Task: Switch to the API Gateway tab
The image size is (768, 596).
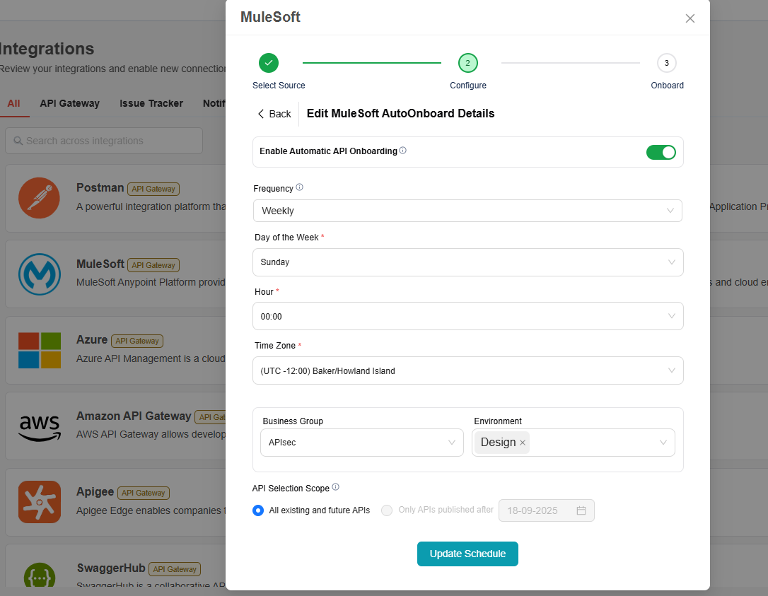Action: tap(69, 103)
